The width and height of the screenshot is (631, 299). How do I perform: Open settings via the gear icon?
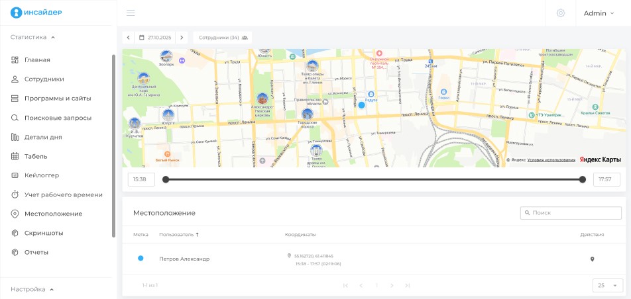(x=561, y=13)
